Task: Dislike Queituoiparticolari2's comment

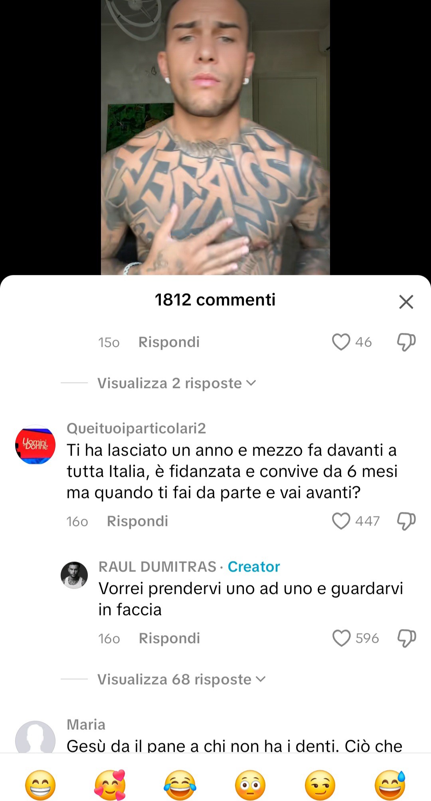Action: [x=406, y=522]
